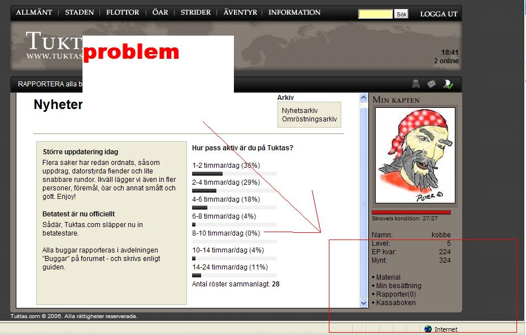The width and height of the screenshot is (526, 335).
Task: Click the yellow search input field
Action: (375, 14)
